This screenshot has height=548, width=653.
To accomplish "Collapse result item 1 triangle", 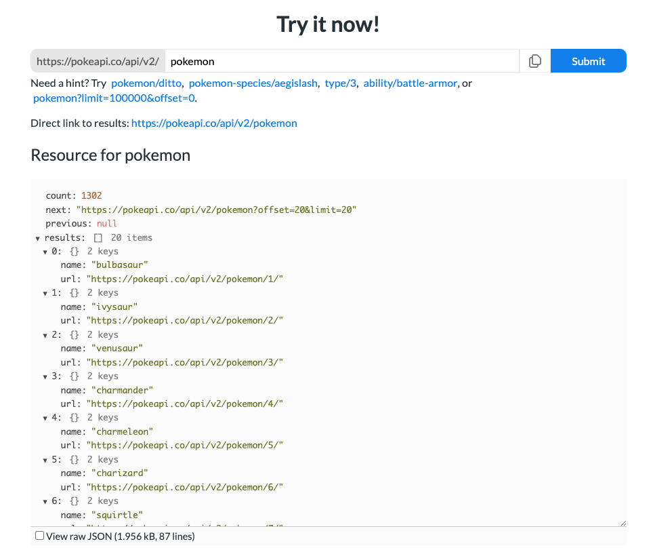I will click(45, 294).
